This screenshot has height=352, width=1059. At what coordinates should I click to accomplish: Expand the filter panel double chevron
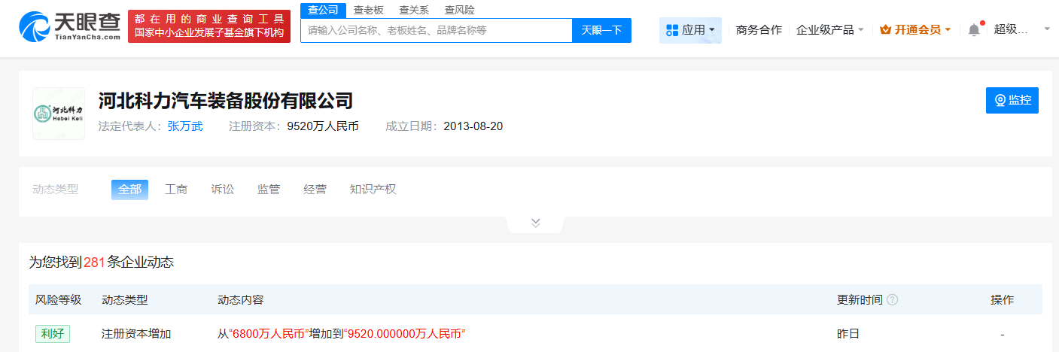coord(536,223)
